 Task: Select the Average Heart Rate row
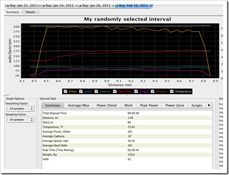coord(127,146)
